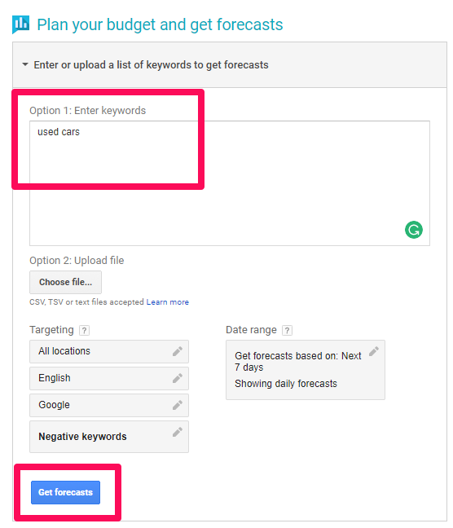Open Targeting help question mark
Image resolution: width=453 pixels, height=528 pixels.
pos(84,330)
